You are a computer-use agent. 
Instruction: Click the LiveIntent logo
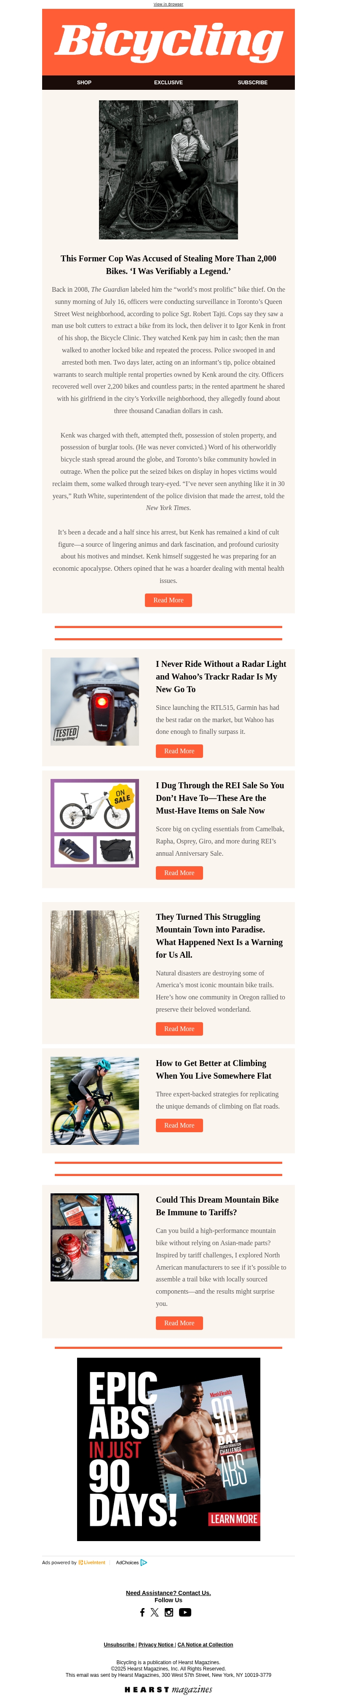tap(92, 1562)
